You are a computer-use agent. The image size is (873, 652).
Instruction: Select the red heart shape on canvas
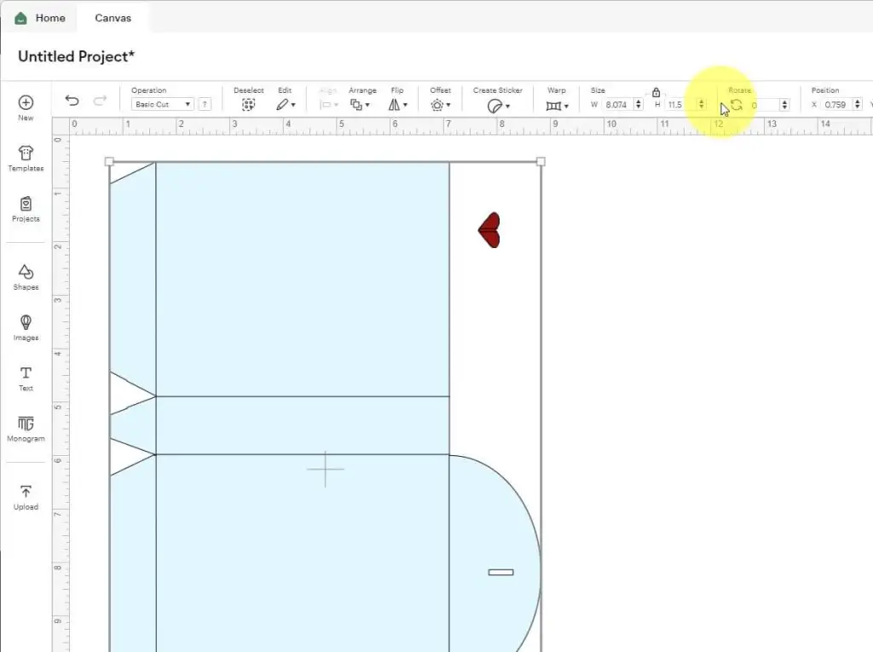tap(490, 230)
